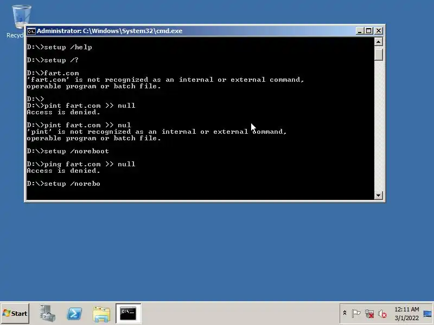
Task: Launch Server Manager from the taskbar
Action: tap(47, 314)
